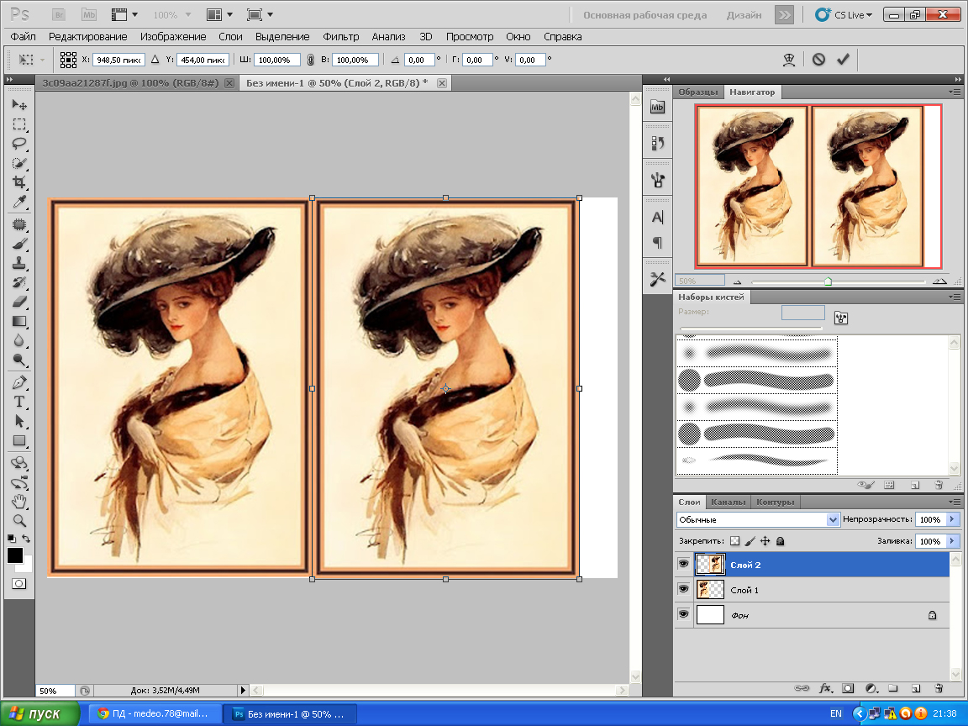Commit the transform with the checkmark
Screen dimensions: 968x726
[843, 60]
